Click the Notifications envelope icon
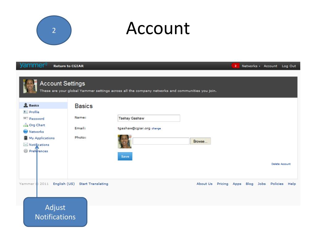 pyautogui.click(x=26, y=144)
